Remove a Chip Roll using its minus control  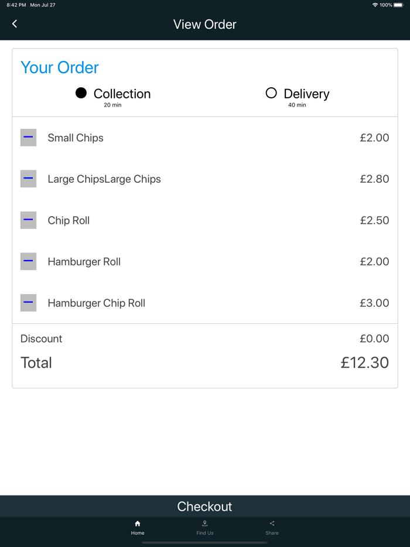point(28,220)
